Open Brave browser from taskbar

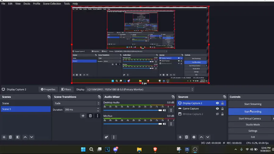[x=155, y=149]
